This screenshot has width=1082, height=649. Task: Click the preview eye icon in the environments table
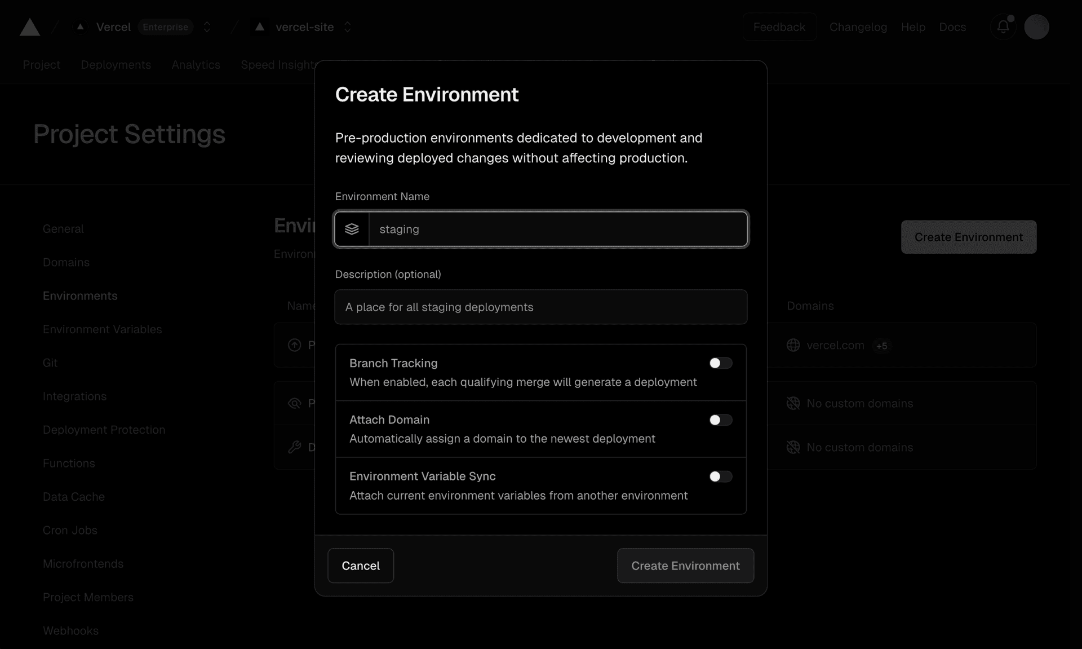tap(294, 403)
